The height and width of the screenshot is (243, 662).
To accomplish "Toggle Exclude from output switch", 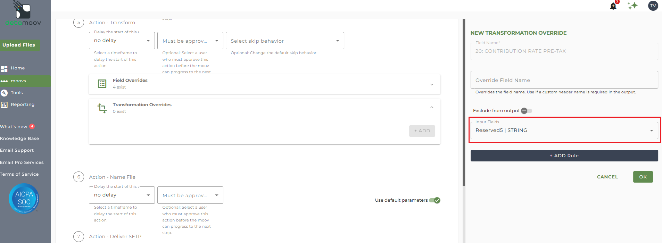I will pos(527,111).
